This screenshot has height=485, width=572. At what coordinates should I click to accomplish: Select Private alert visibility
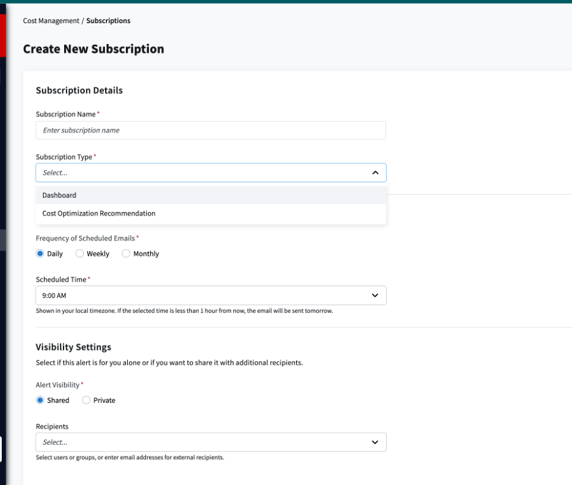(86, 400)
